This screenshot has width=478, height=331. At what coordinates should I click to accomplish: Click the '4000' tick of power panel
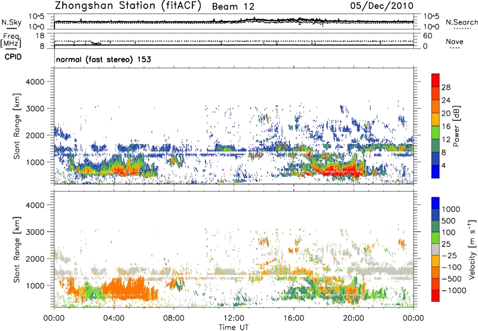coord(35,82)
